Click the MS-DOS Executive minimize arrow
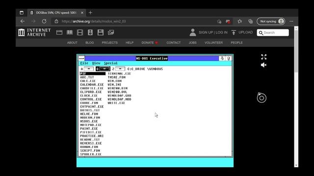This screenshot has height=176, width=314. [222, 58]
